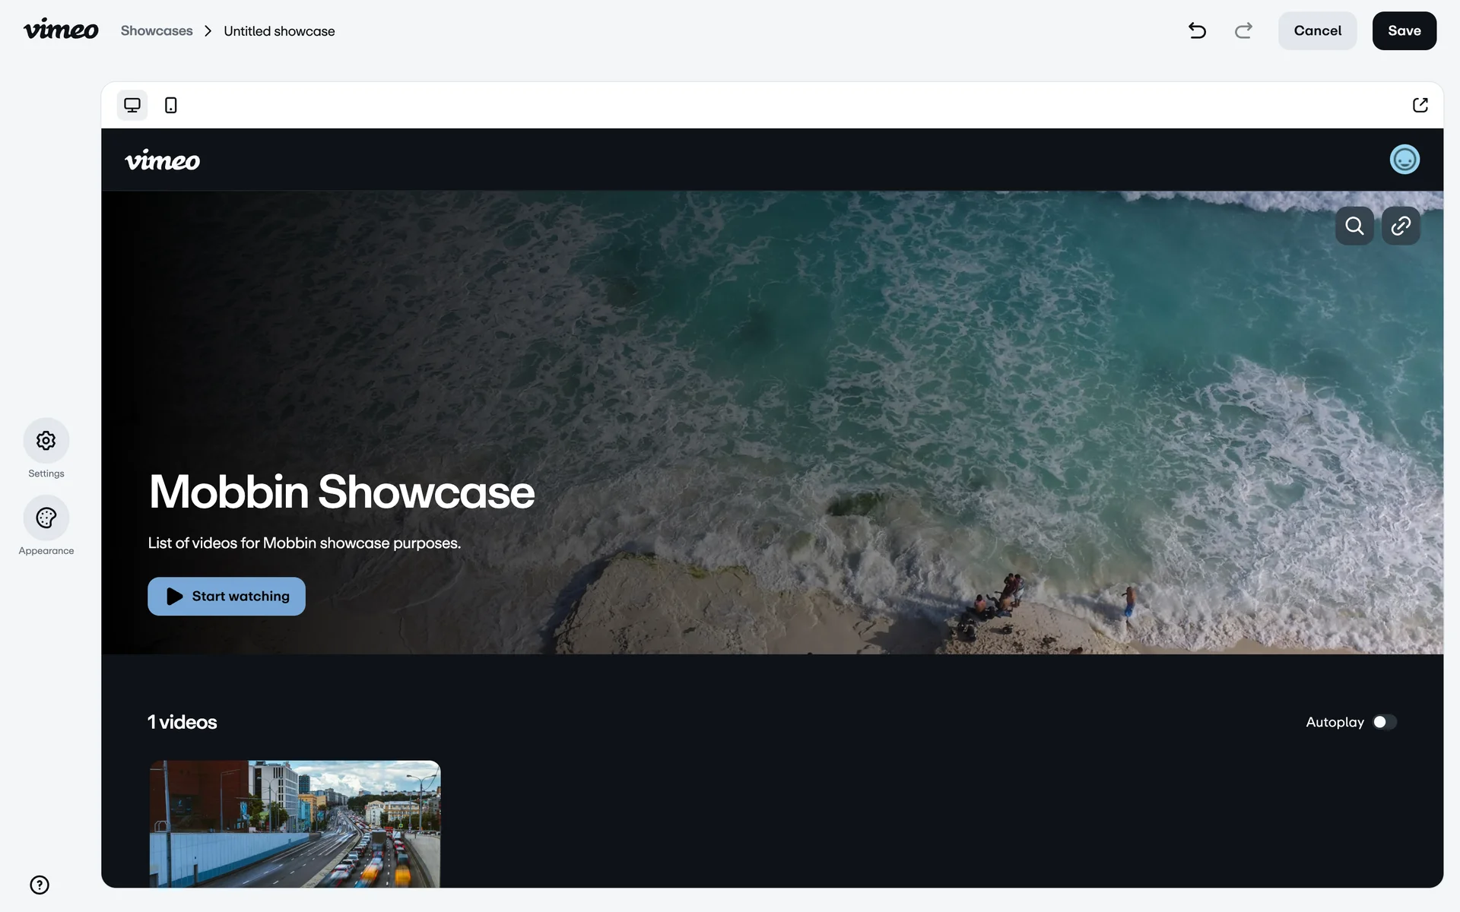This screenshot has height=912, width=1460.
Task: Open the city traffic video thumbnail
Action: 295,824
